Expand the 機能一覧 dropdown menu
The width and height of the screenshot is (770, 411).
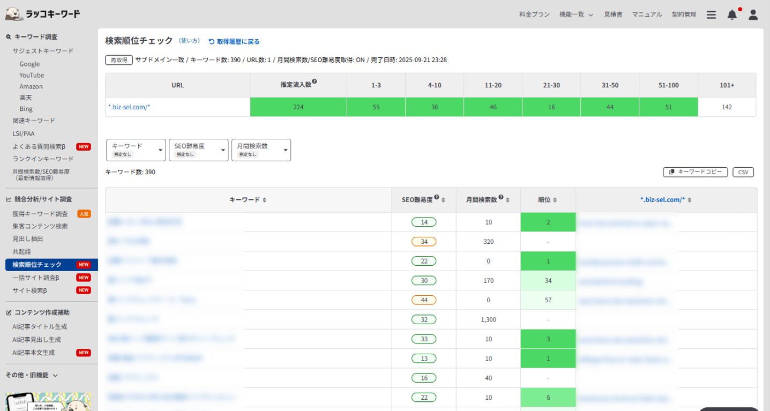coord(576,15)
